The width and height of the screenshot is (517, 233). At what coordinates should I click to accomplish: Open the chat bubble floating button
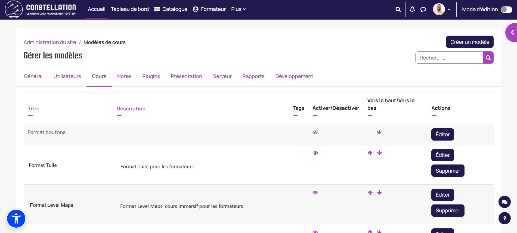pos(504,202)
